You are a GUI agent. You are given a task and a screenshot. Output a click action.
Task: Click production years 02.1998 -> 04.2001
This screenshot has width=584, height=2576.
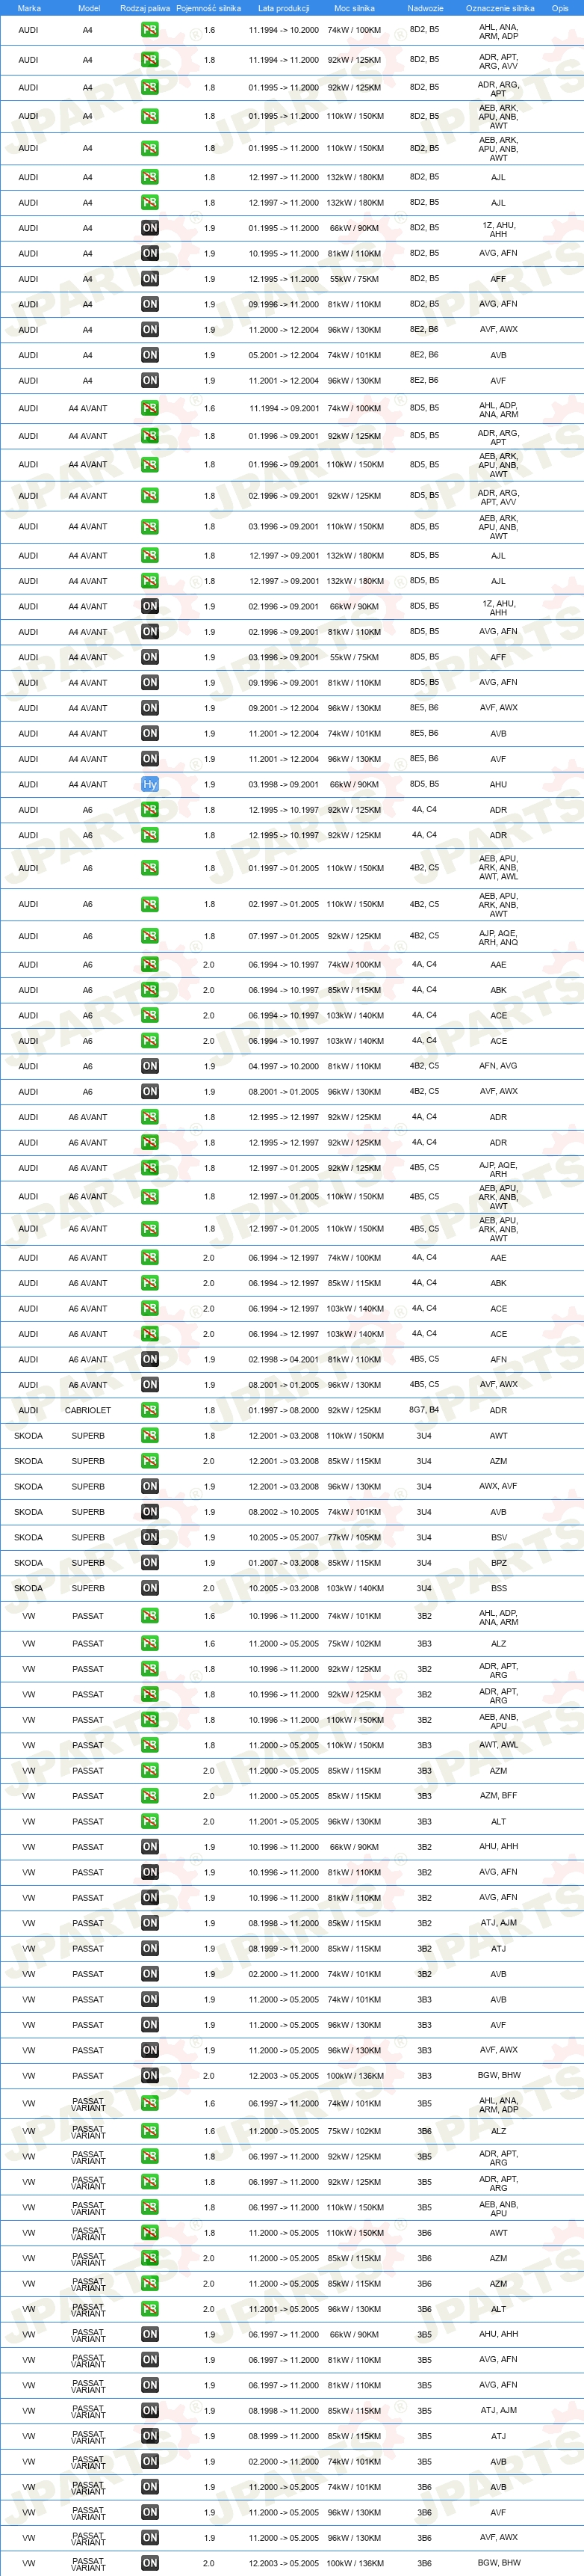pos(284,1359)
